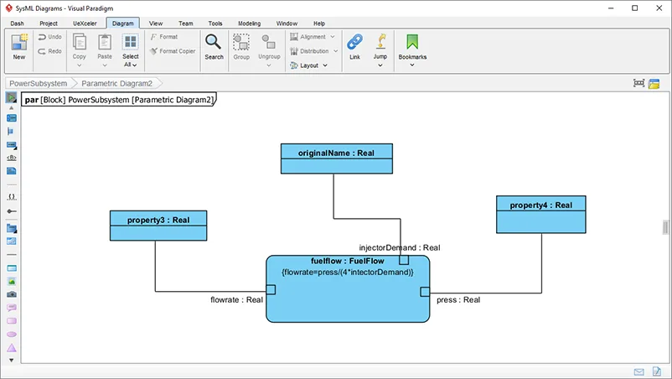Open the Distribution dropdown
This screenshot has height=379, width=672.
pos(314,51)
